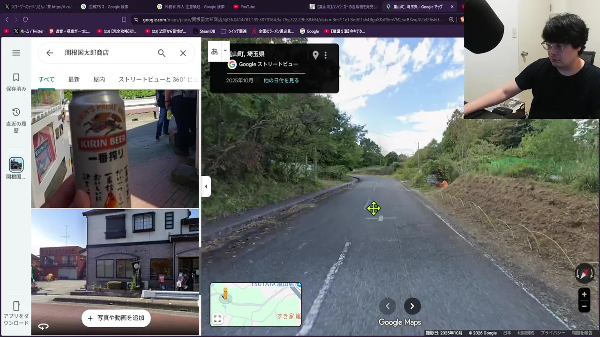This screenshot has height=337, width=600.
Task: Click the zoom magnifier icon in address bar
Action: tap(451, 20)
